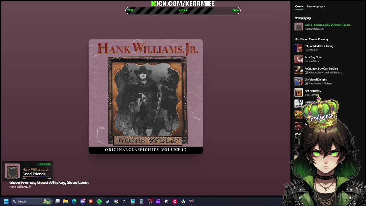366x206 pixels.
Task: Click the 'Any Day Now' album thumbnail
Action: click(299, 59)
